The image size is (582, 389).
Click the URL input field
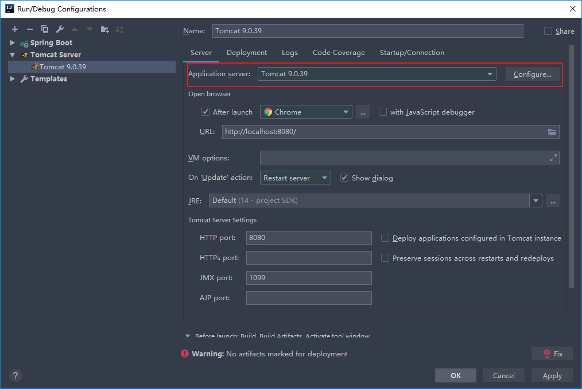click(391, 132)
